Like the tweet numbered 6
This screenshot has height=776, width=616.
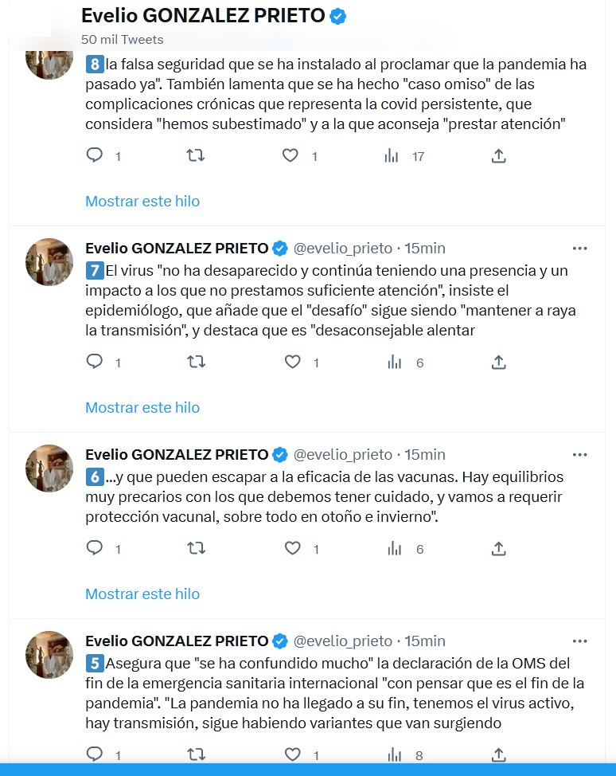[292, 548]
